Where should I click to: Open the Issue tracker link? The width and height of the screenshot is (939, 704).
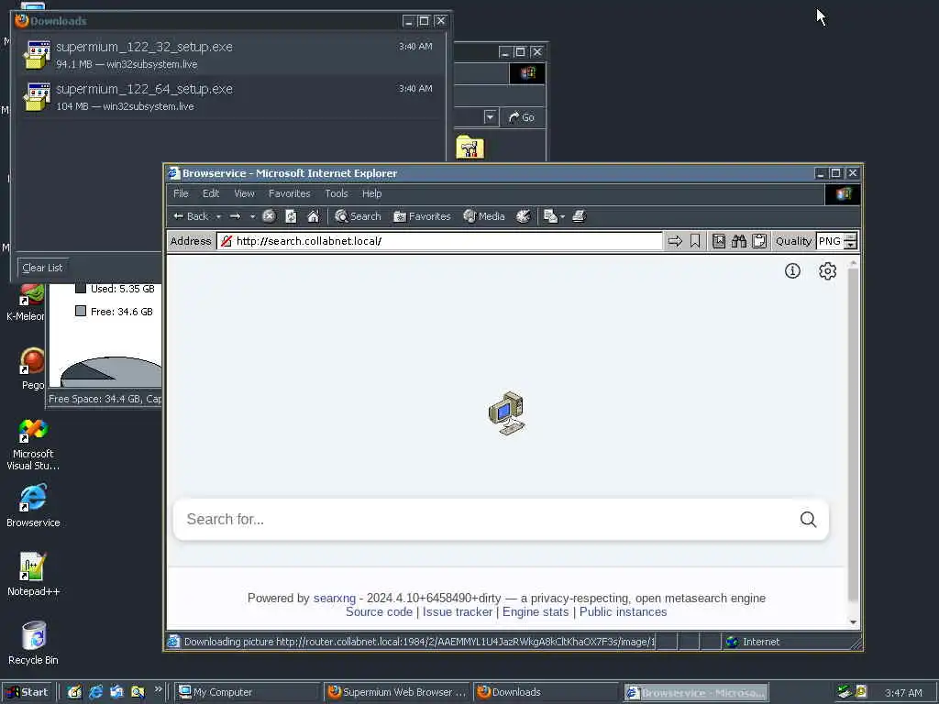tap(458, 611)
